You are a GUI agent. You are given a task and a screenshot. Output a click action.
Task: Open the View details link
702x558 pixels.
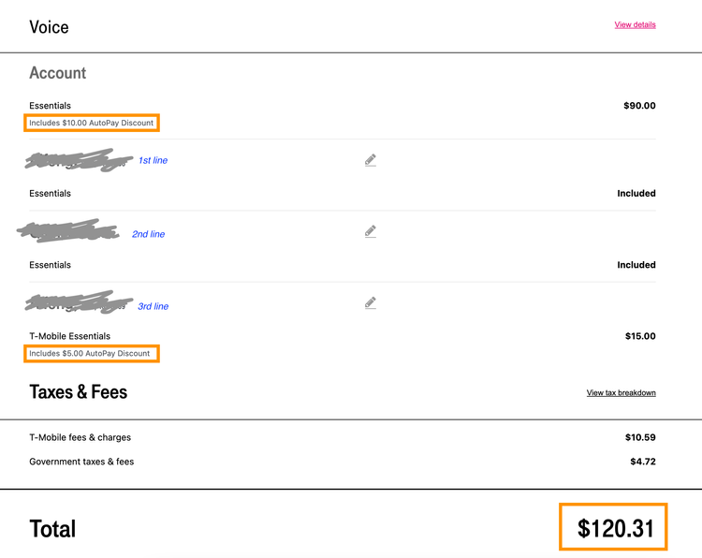(635, 24)
